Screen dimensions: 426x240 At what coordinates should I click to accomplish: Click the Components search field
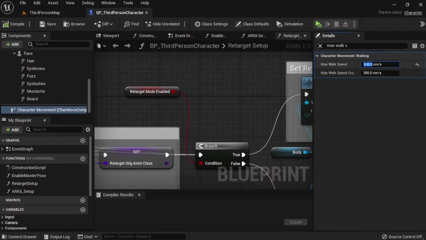pyautogui.click(x=59, y=44)
